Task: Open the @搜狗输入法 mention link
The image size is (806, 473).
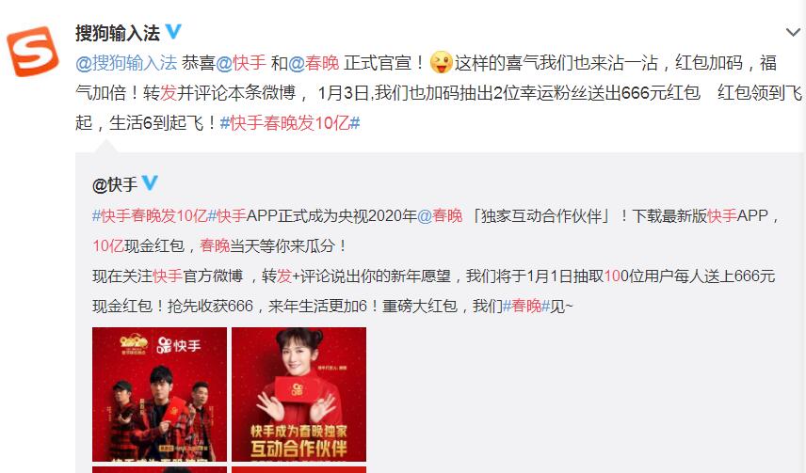Action: pos(126,63)
